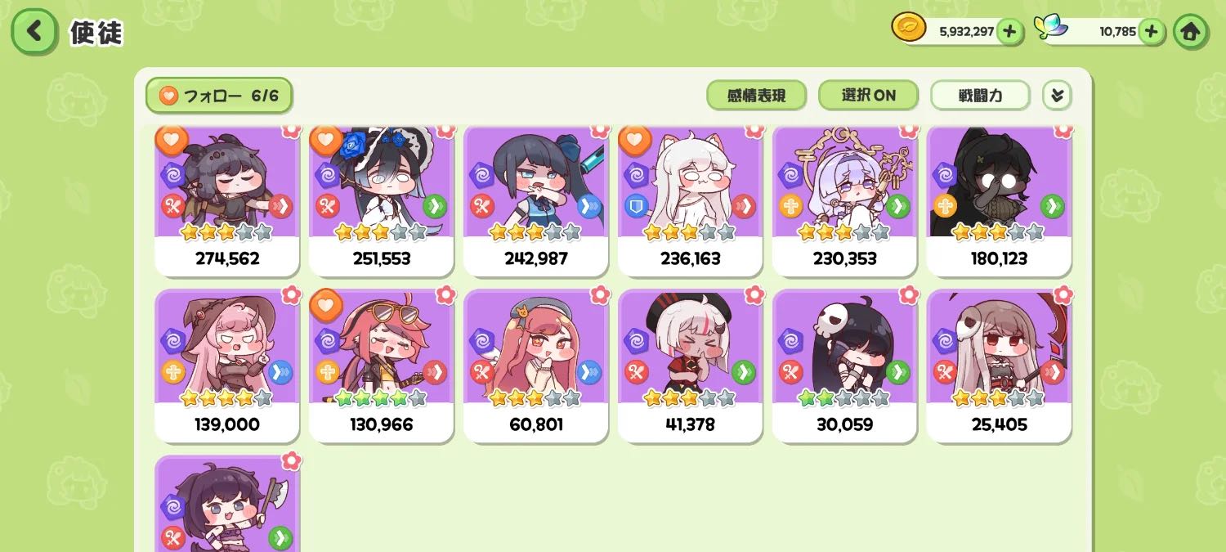Open the 戦闘力 sort dropdown
Screen dimensions: 1226x552
980,96
